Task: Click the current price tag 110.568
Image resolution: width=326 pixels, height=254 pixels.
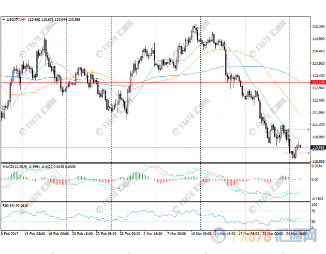Action: pyautogui.click(x=317, y=148)
